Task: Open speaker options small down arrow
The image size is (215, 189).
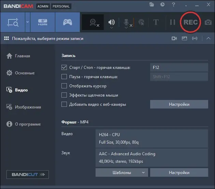Action: pos(112,28)
